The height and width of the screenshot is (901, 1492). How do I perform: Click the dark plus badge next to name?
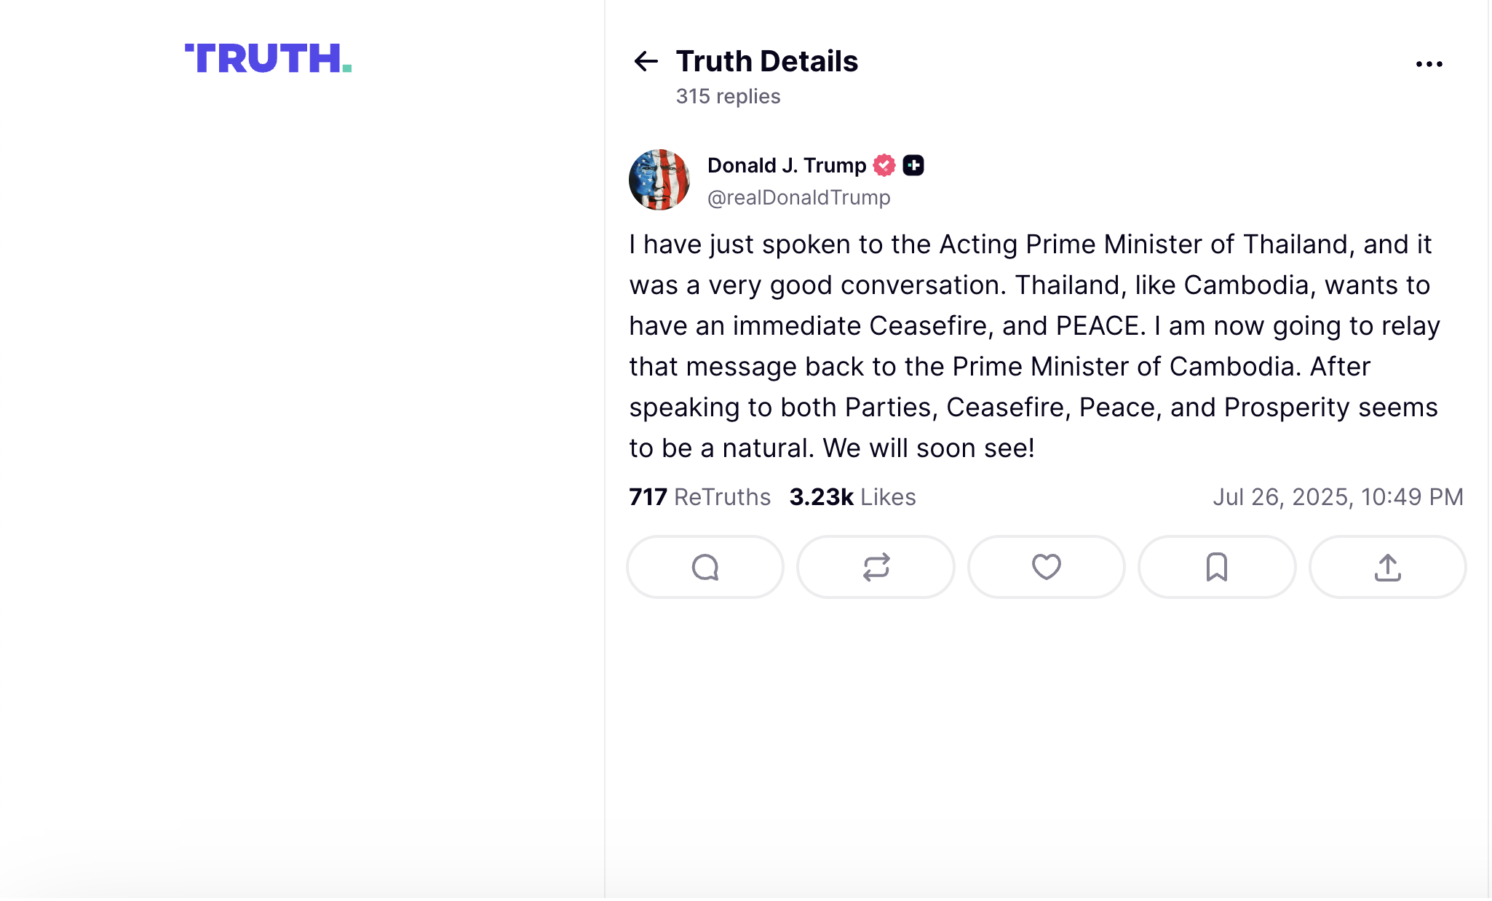coord(913,166)
